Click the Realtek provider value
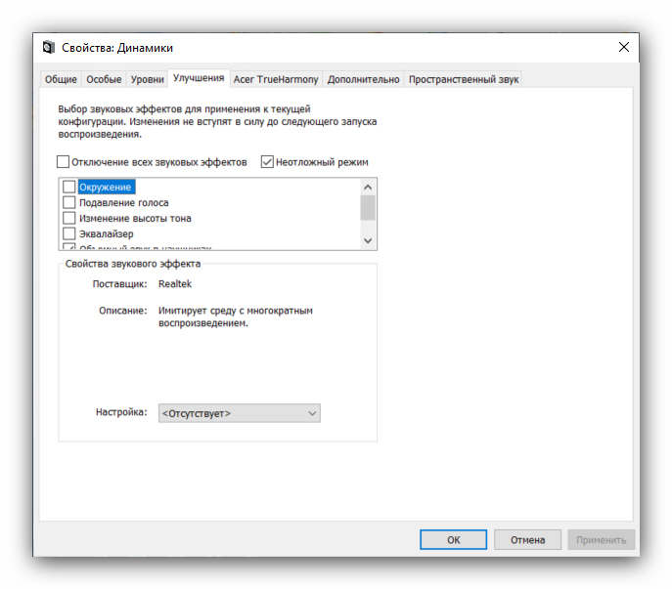The width and height of the screenshot is (672, 589). point(175,284)
